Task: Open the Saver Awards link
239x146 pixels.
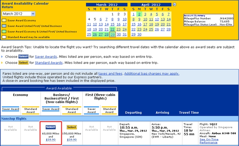Action: [46, 57]
